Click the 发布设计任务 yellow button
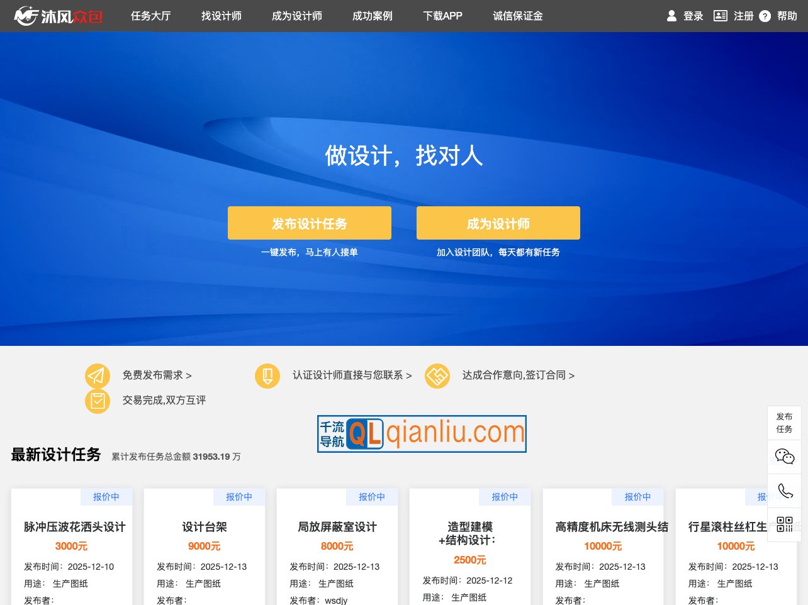This screenshot has width=808, height=605. coord(310,223)
